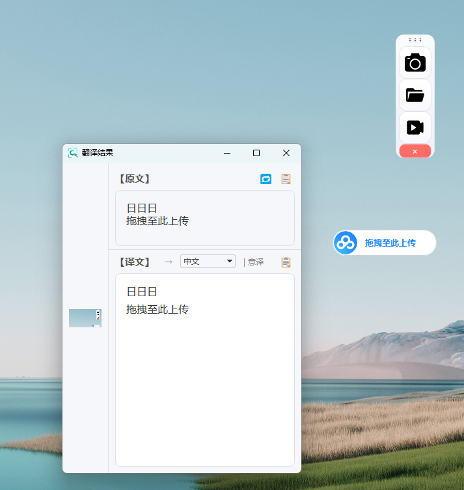Image resolution: width=464 pixels, height=490 pixels.
Task: Click the blue re-translate refresh icon
Action: [266, 179]
